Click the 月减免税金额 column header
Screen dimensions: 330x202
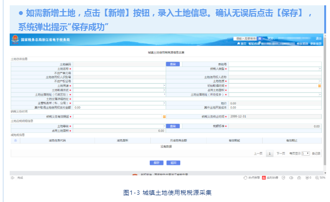click(x=178, y=141)
